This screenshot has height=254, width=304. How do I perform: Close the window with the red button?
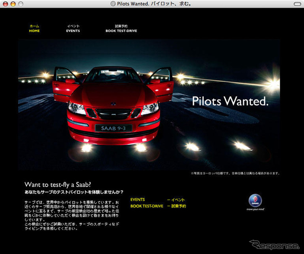point(5,3)
